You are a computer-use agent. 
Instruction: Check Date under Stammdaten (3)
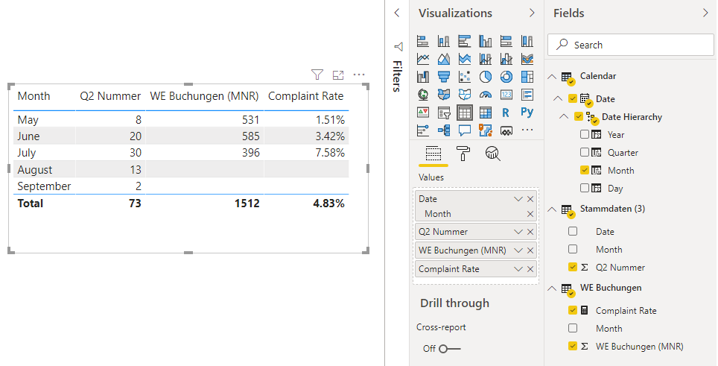(572, 231)
